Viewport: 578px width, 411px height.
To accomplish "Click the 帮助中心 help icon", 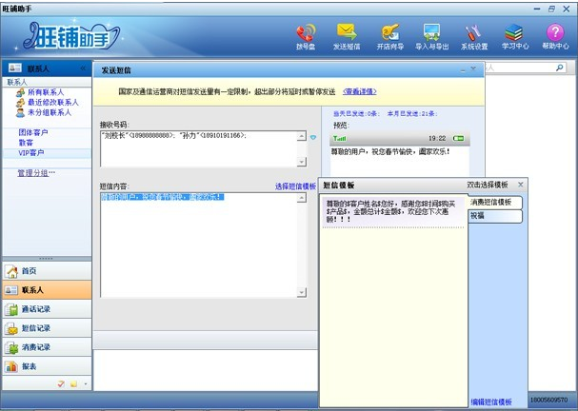I will (x=555, y=36).
